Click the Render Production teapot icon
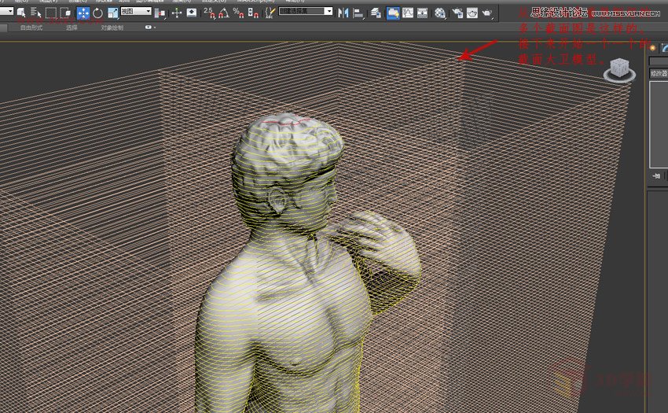The height and width of the screenshot is (413, 668). click(487, 13)
